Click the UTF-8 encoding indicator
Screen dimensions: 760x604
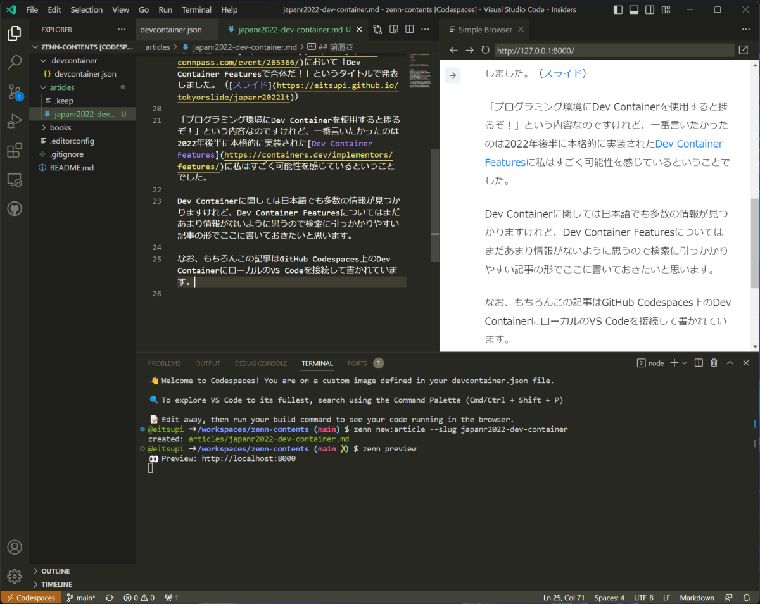643,598
